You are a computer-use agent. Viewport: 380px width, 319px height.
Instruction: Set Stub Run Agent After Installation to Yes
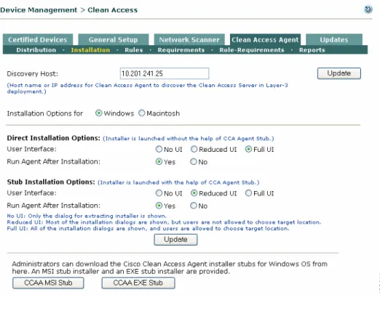pos(159,206)
